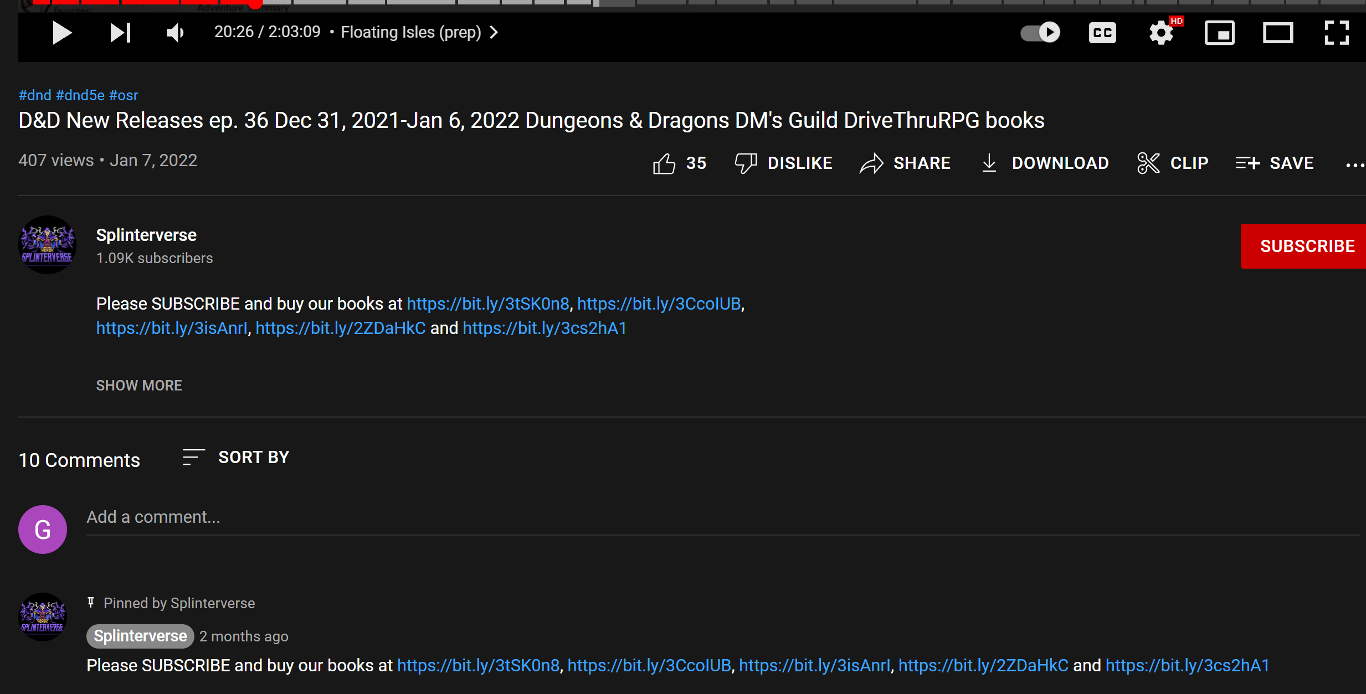Viewport: 1366px width, 694px height.
Task: Open player settings gear
Action: tap(1162, 33)
